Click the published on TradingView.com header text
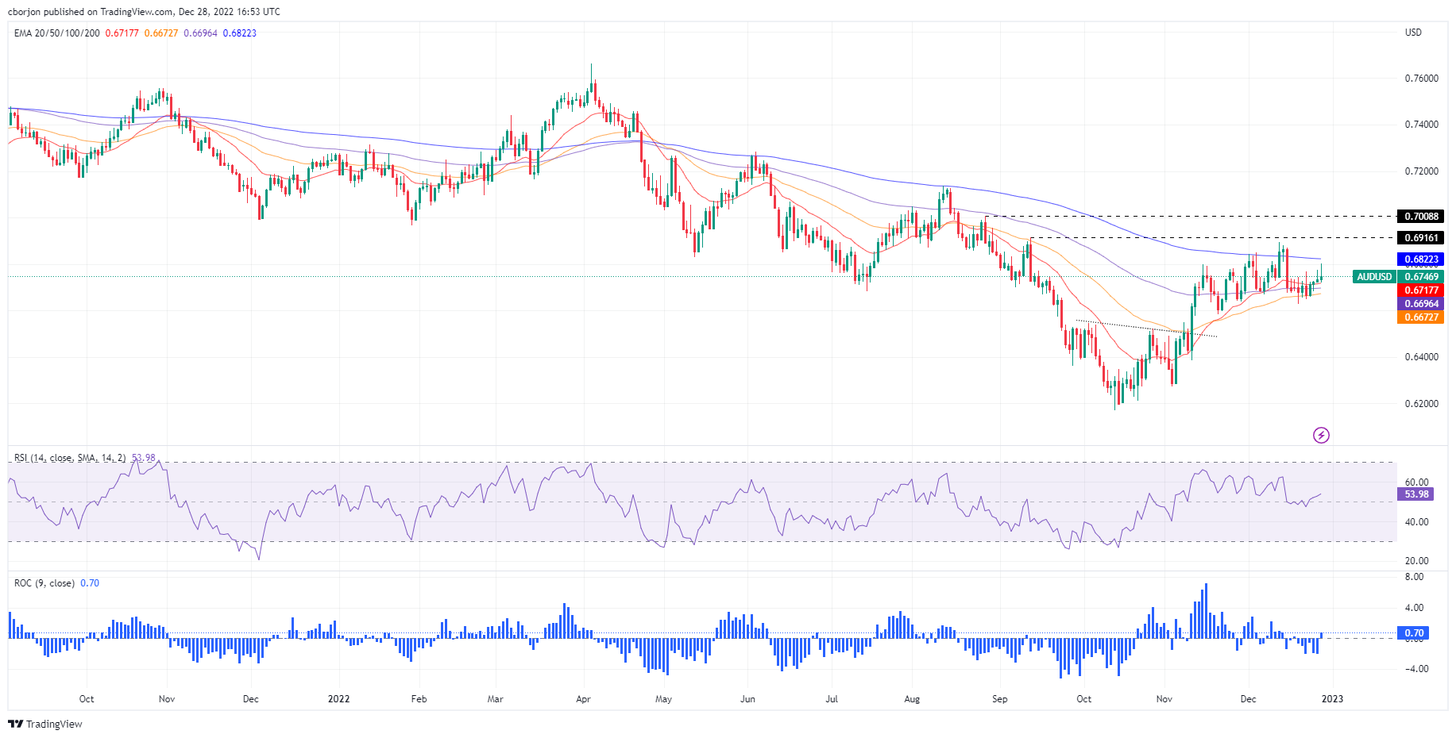 coord(144,12)
